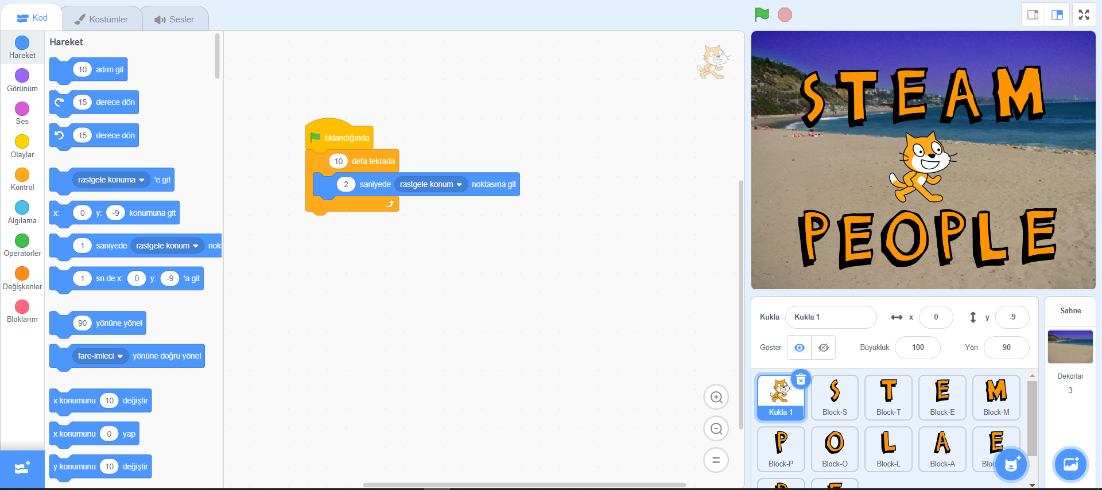Delete the Kukla 1 sprite
The width and height of the screenshot is (1102, 490).
[801, 379]
